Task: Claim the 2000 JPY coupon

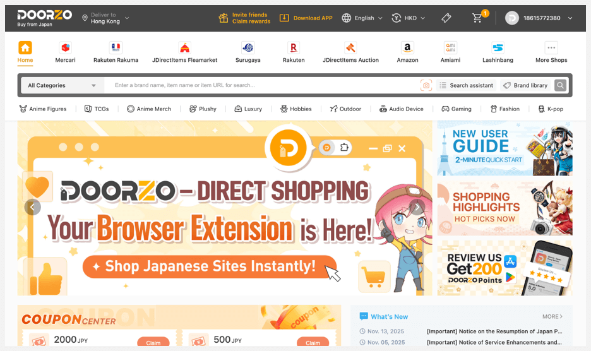Action: click(x=153, y=342)
